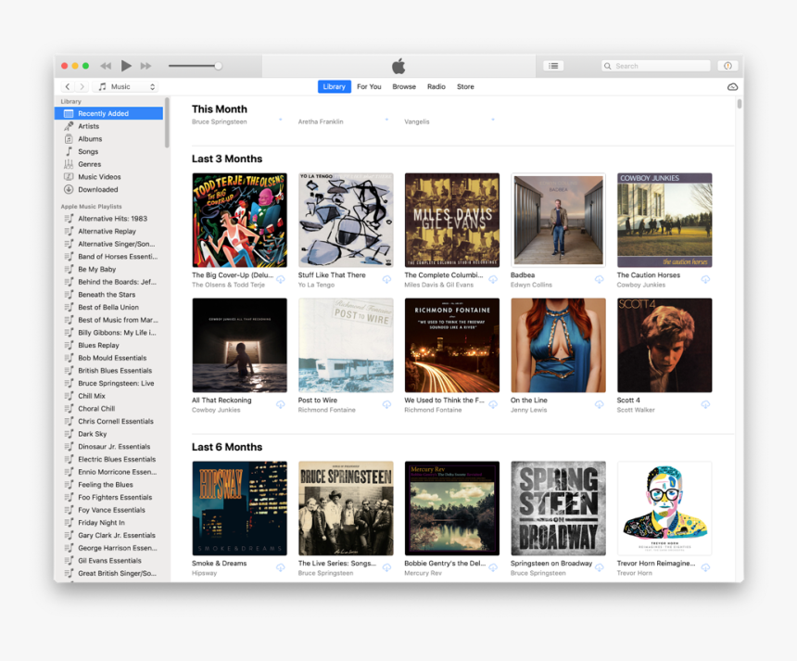Open the Browse tab
797x661 pixels.
(x=404, y=86)
